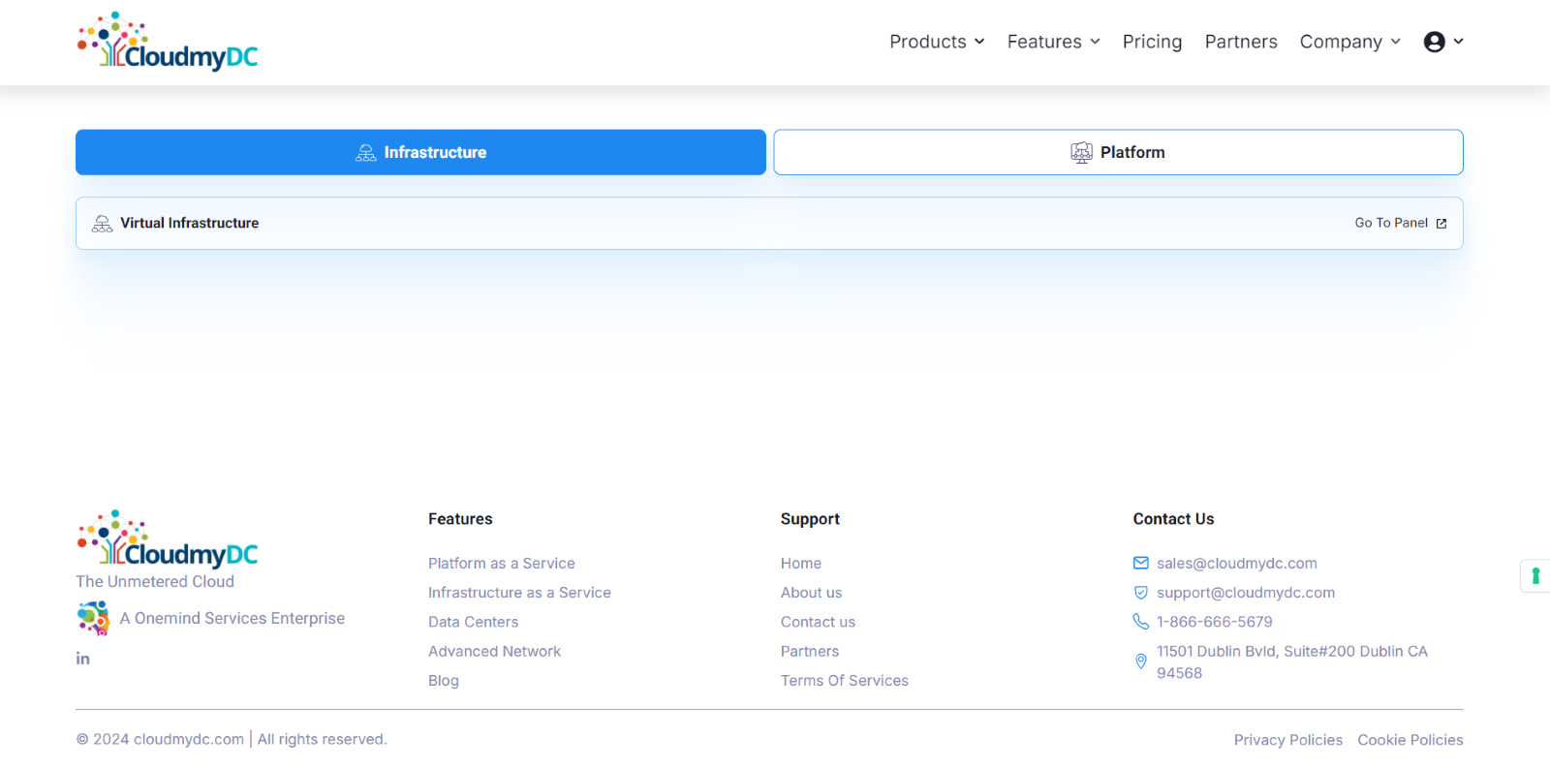Open the Partners nav item in header
Screen dimensions: 1550x768
(1241, 42)
